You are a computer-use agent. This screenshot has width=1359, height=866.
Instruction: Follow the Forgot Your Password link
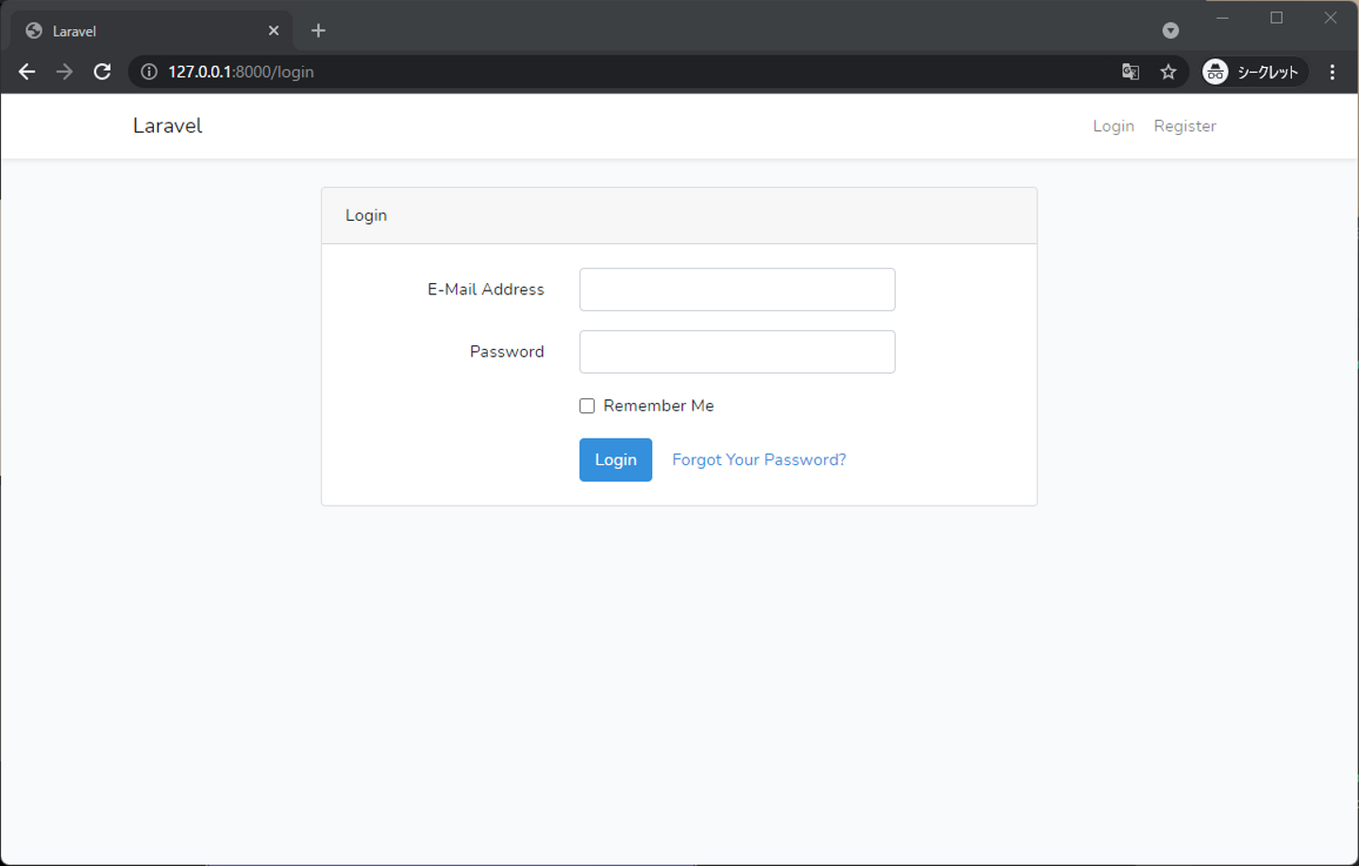point(759,459)
